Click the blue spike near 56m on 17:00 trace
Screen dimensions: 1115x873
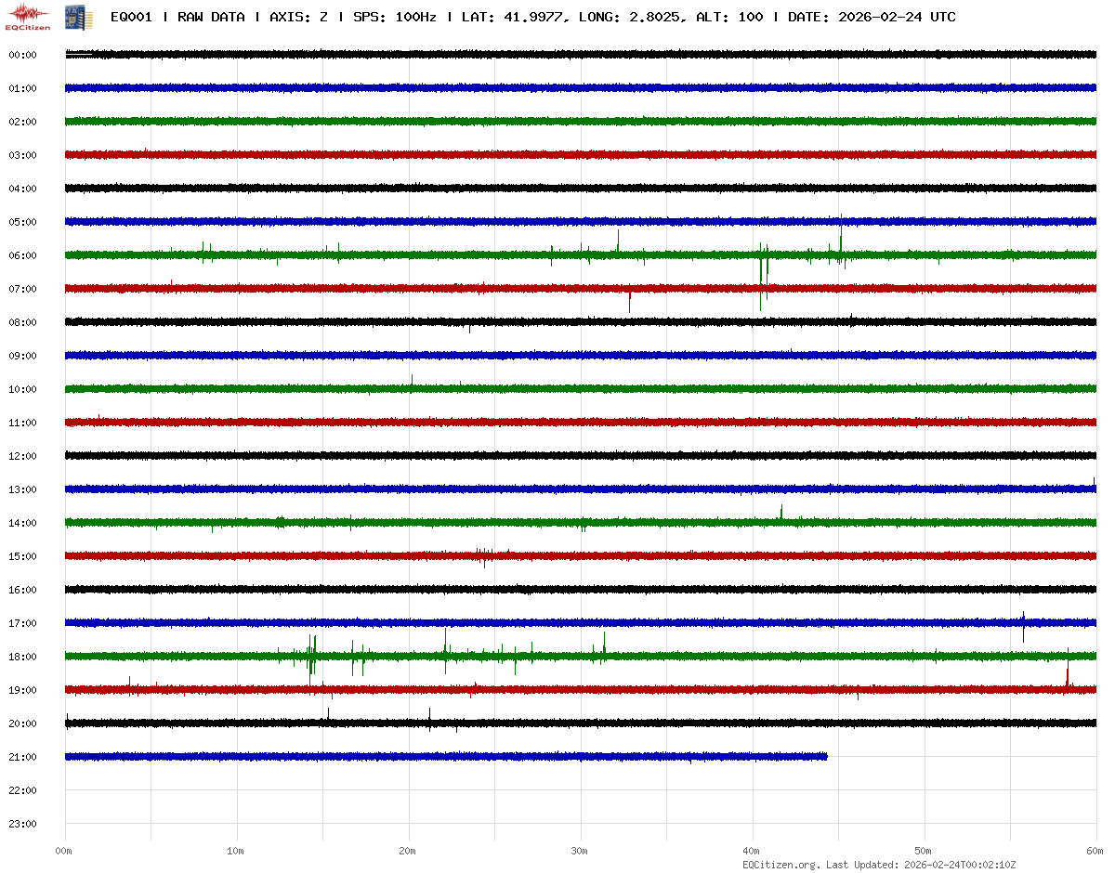pos(1023,625)
